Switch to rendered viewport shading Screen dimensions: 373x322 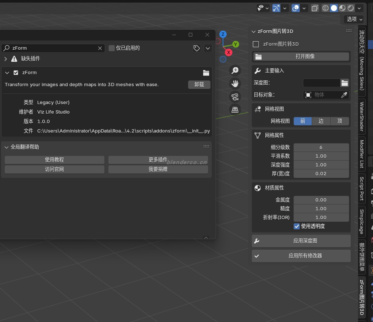351,8
